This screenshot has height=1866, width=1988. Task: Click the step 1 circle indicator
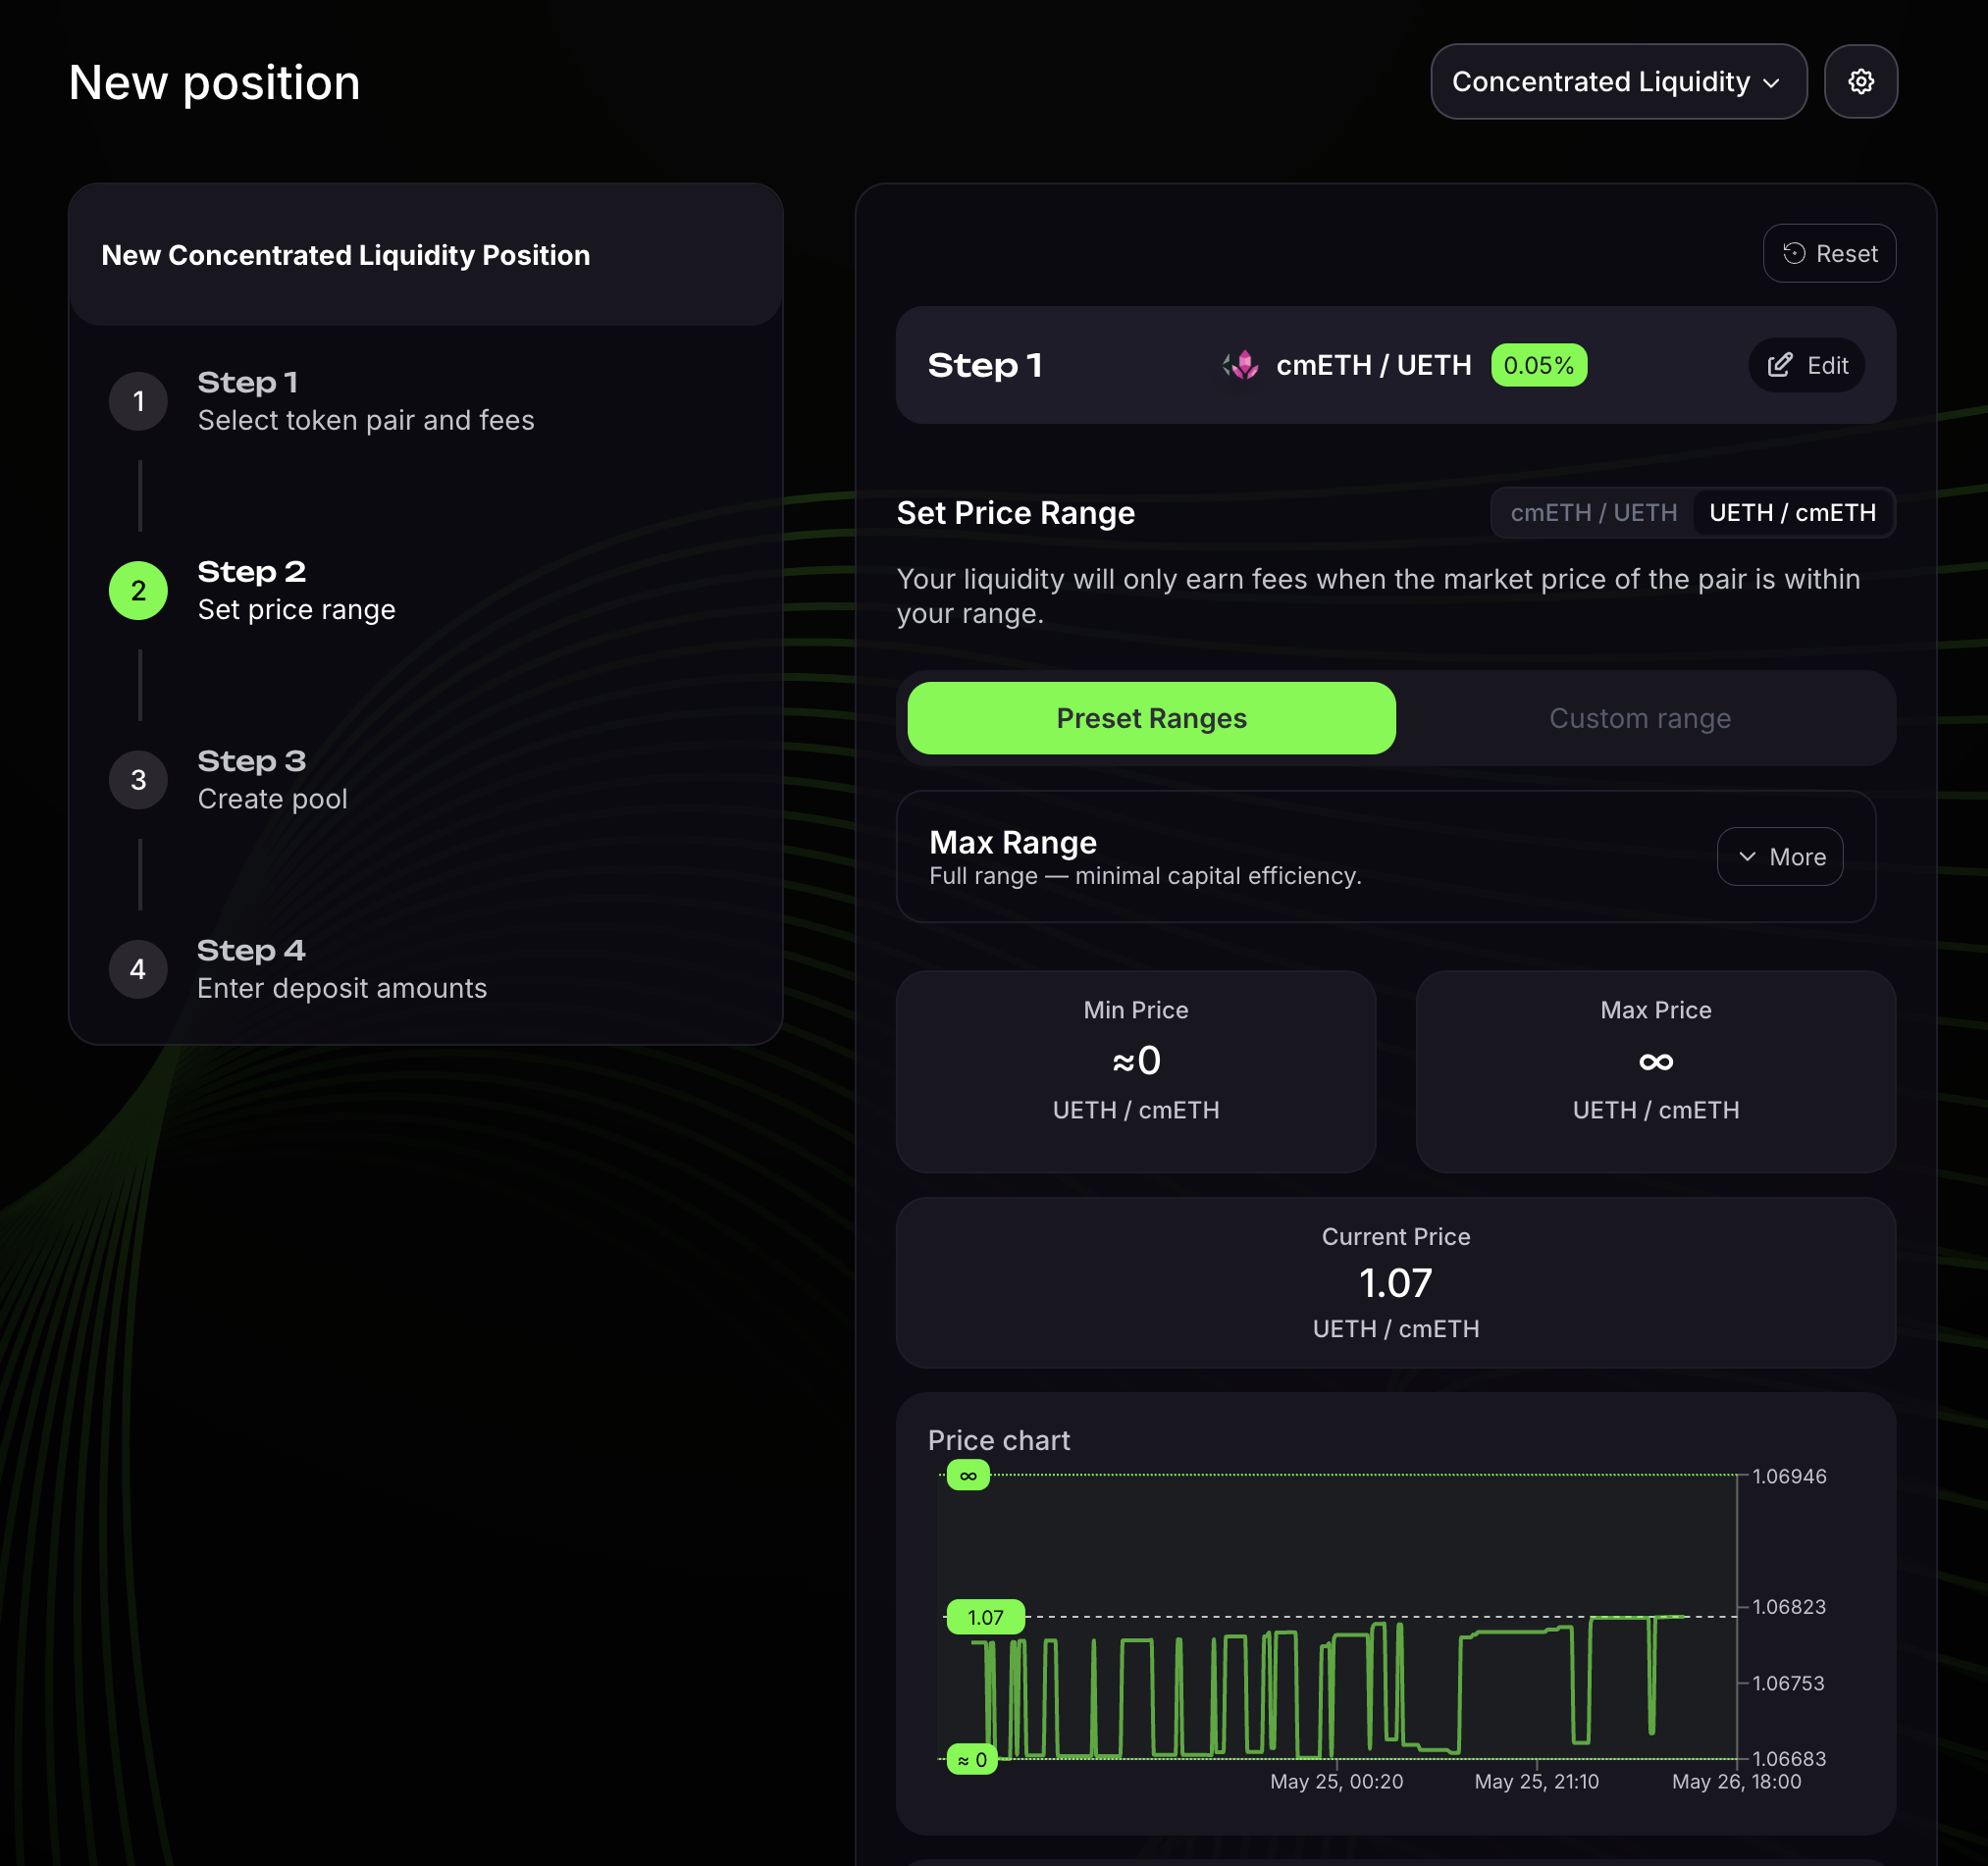coord(138,401)
